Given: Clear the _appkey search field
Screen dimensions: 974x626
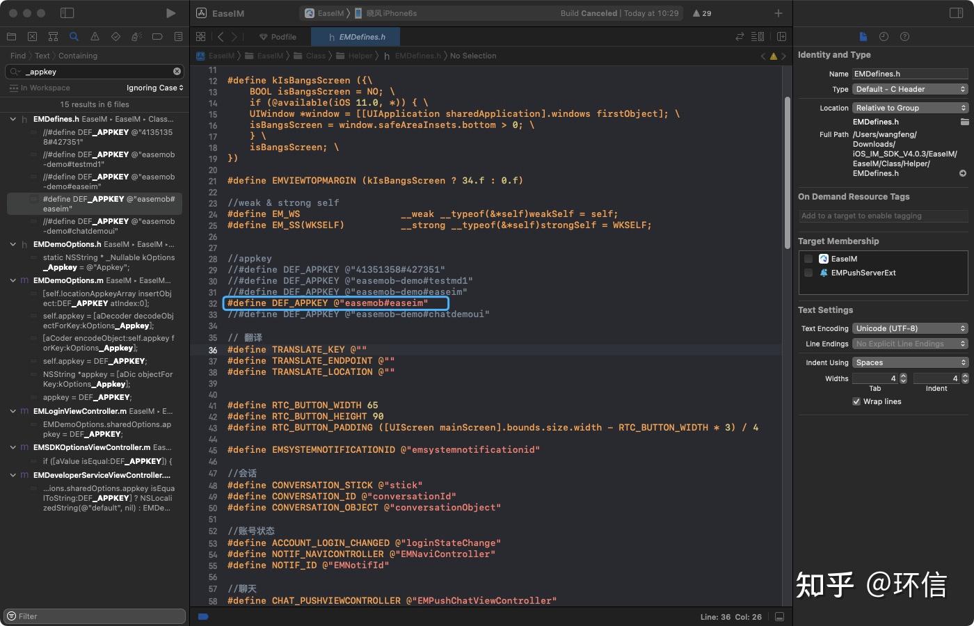Looking at the screenshot, I should (x=177, y=72).
